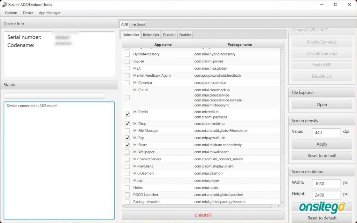Click the app list vertical scrollbar

282,133
